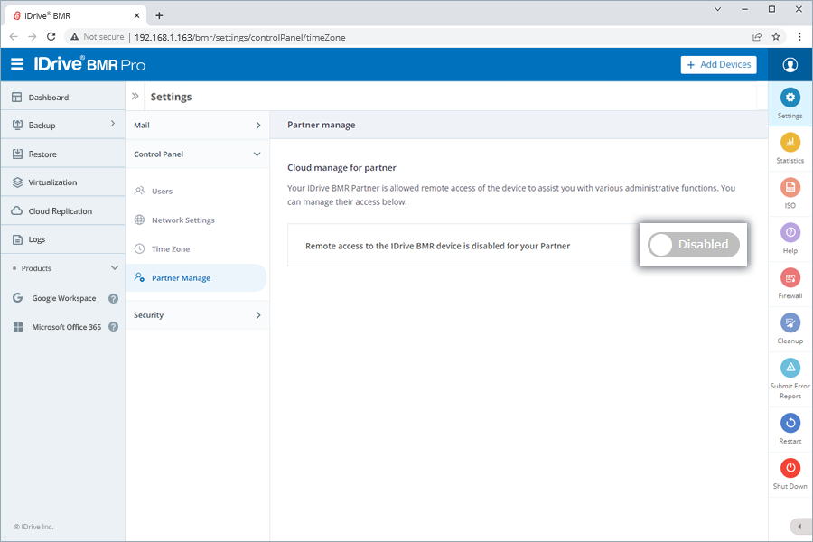
Task: Launch the Cleanup tool icon
Action: click(x=790, y=322)
